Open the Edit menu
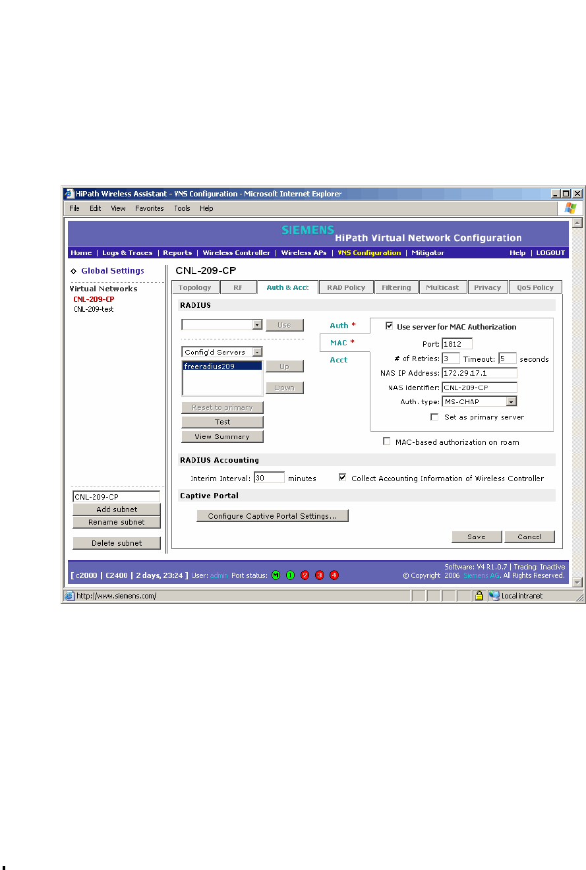 96,208
